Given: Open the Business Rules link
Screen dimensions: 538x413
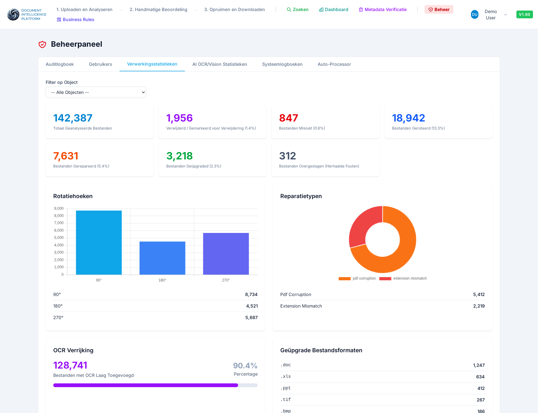Looking at the screenshot, I should tap(75, 20).
